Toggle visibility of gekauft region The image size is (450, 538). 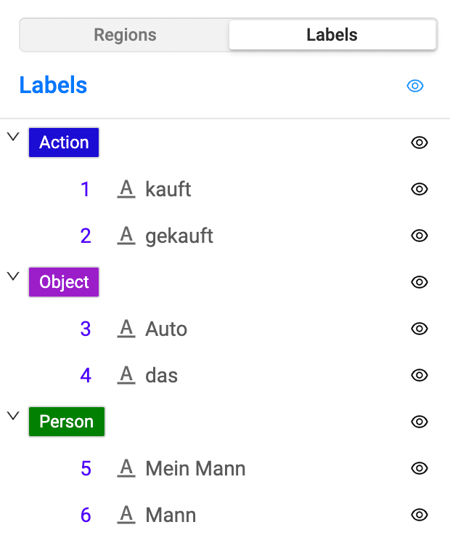pos(420,236)
